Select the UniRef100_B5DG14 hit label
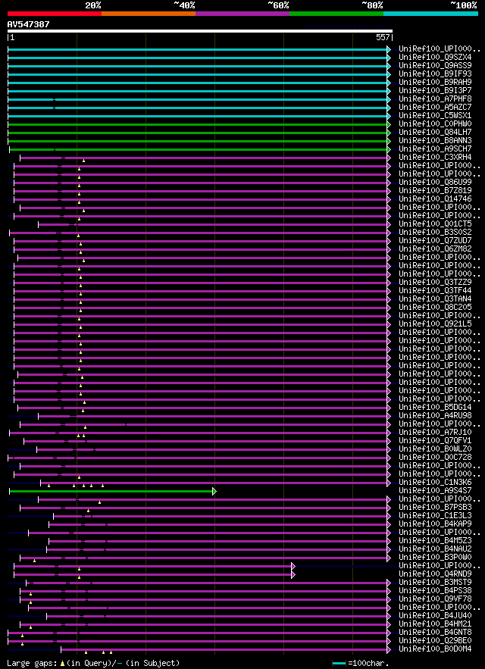The image size is (485, 669). click(x=435, y=408)
